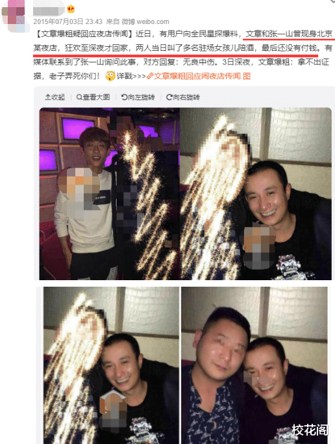This screenshot has height=444, width=335.
Task: Rotate the image left with 向左旋转 icon
Action: 124,97
